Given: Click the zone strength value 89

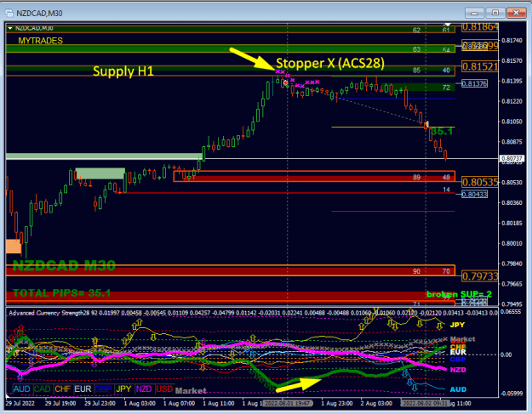Looking at the screenshot, I should [416, 177].
